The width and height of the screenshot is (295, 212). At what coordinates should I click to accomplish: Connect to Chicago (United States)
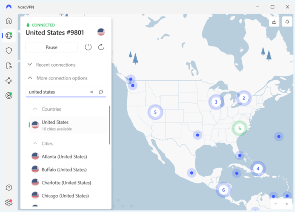69,196
